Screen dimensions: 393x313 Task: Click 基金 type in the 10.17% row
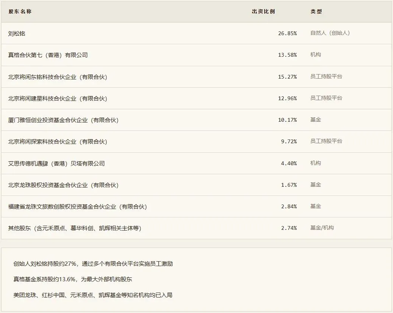coord(315,119)
